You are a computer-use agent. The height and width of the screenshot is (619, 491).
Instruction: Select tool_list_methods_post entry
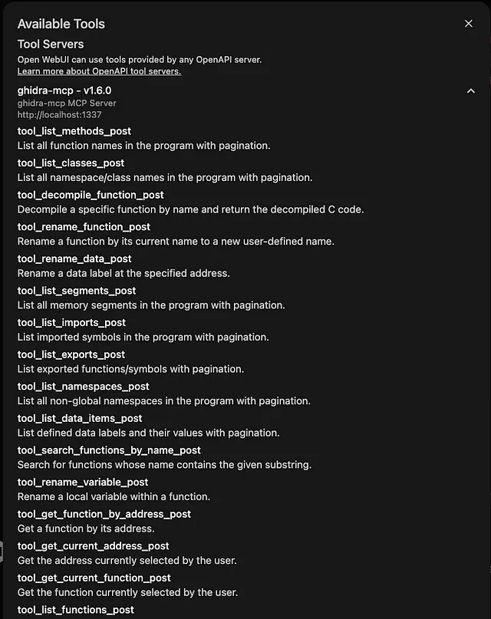74,131
